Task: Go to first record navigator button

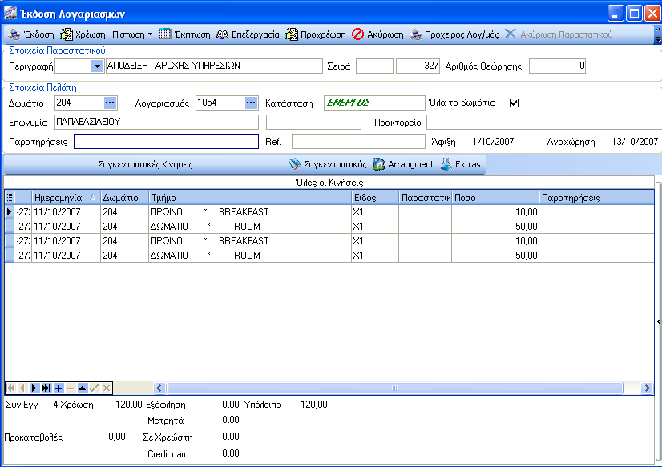Action: pyautogui.click(x=10, y=388)
